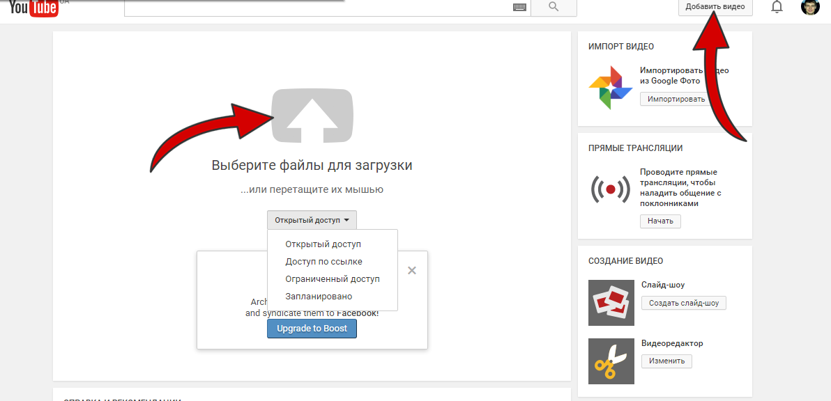Click the СОЗДАНИЕ ВИДЕО heading
Viewport: 831px width, 401px height.
(x=625, y=261)
